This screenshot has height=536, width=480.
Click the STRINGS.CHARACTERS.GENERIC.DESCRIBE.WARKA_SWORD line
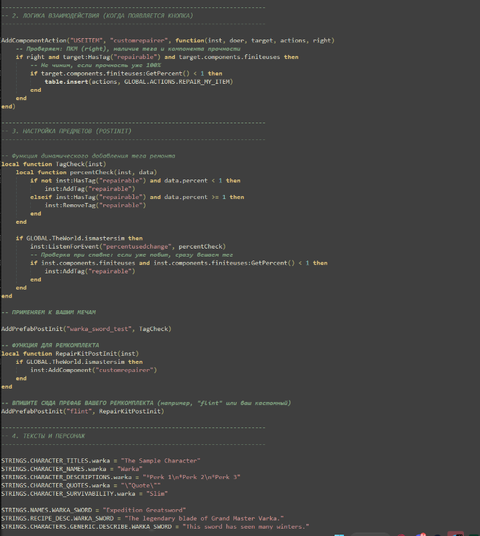tap(155, 527)
